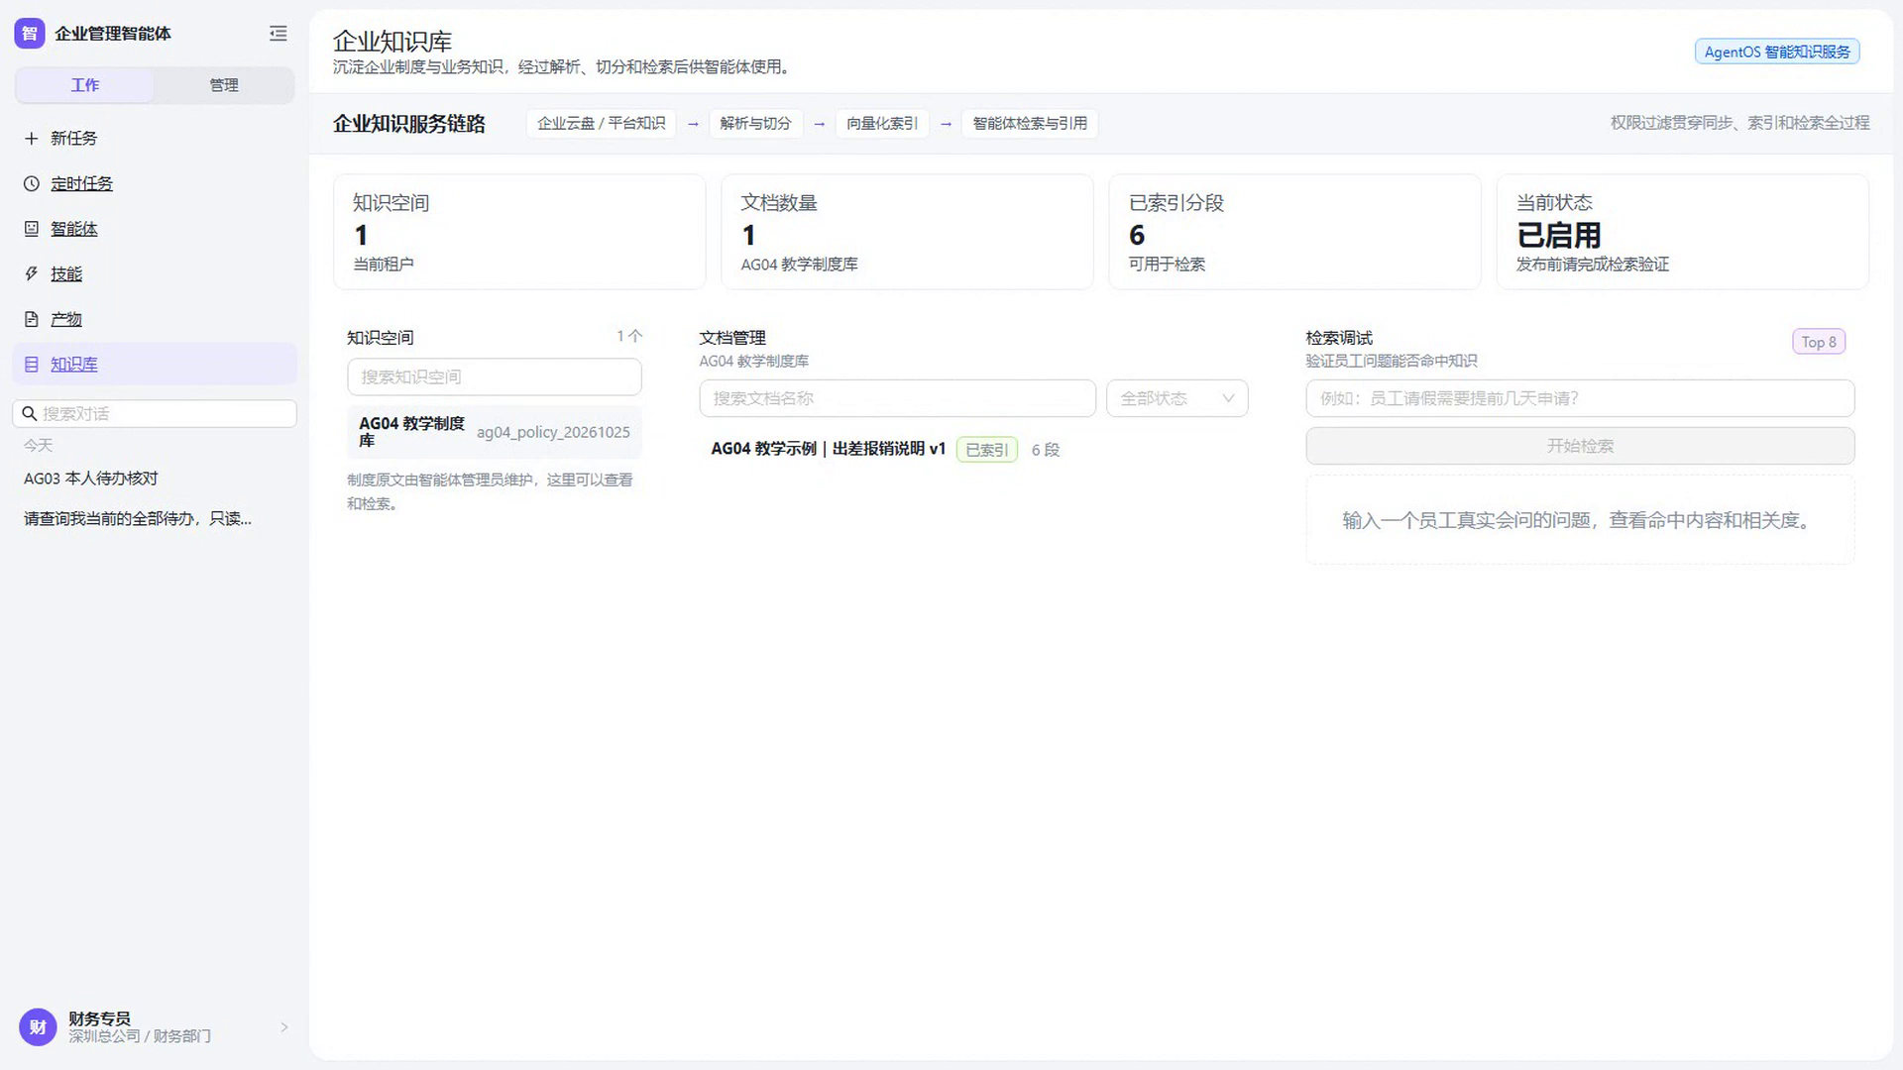Click the 文档数量 stat card

coord(907,232)
